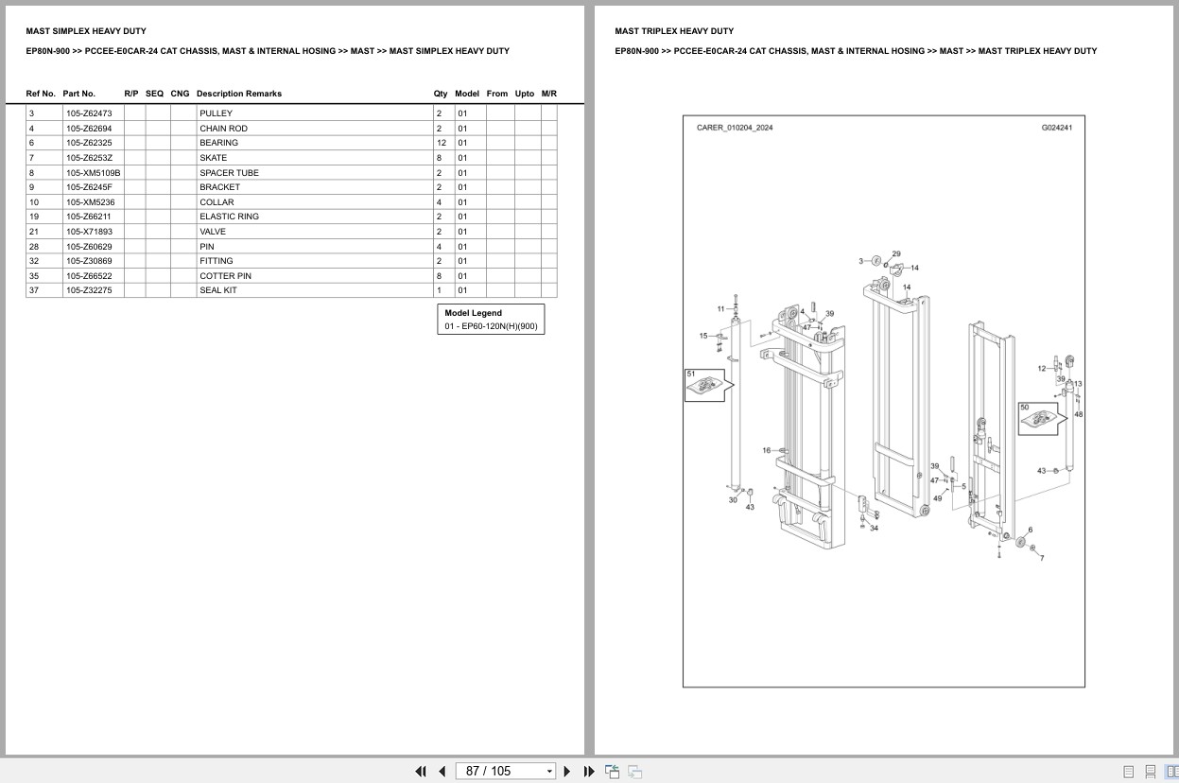Viewport: 1179px width, 783px height.
Task: Click detail callout box 51 on the diagram
Action: pos(705,383)
